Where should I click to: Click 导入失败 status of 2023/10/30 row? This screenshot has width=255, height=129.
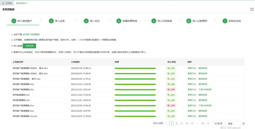click(x=171, y=106)
